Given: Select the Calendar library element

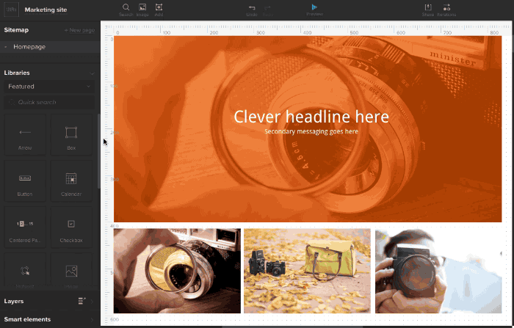Looking at the screenshot, I should (x=71, y=181).
